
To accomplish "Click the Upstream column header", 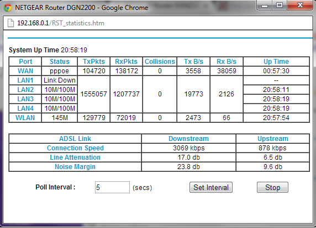I will (273, 139).
